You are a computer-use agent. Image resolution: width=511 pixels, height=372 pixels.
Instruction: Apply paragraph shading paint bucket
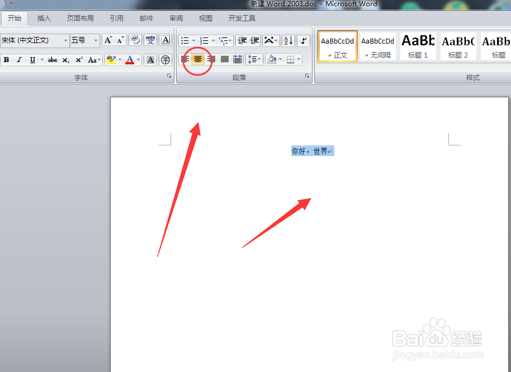pyautogui.click(x=272, y=59)
